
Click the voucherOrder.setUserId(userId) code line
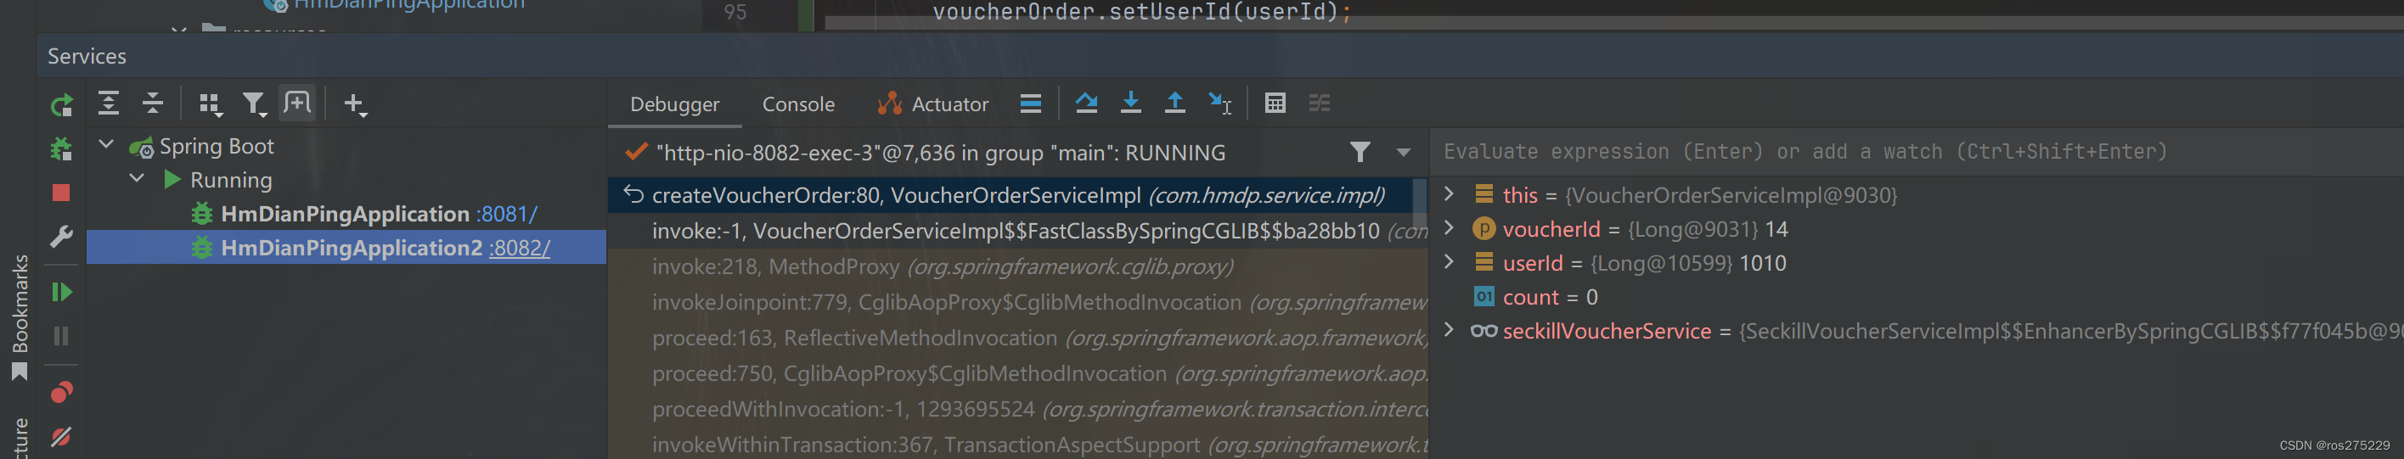1141,12
